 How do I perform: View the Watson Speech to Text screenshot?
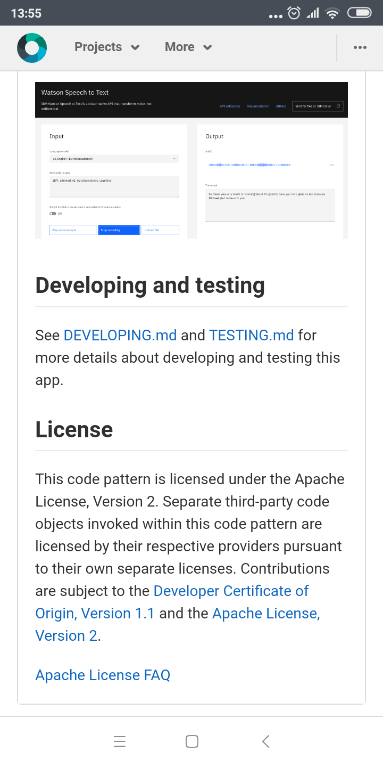click(191, 160)
